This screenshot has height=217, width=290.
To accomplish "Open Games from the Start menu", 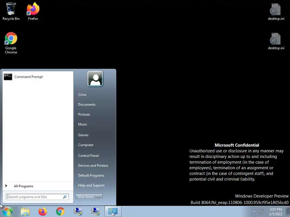I will pyautogui.click(x=83, y=135).
